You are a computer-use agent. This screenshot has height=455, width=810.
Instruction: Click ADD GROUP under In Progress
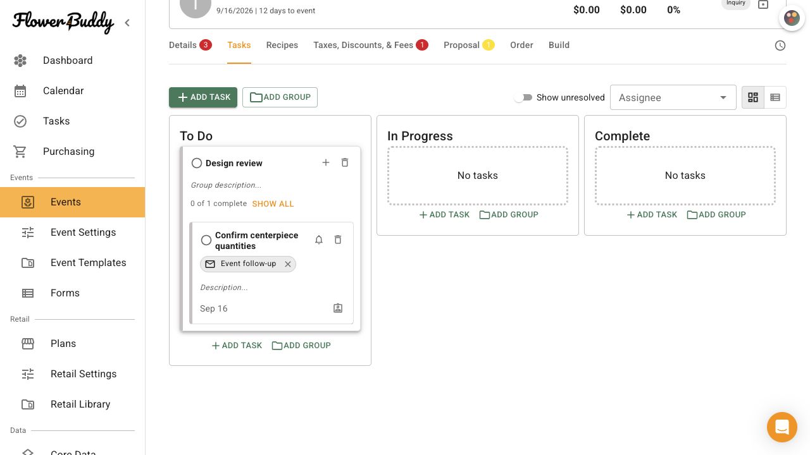[x=509, y=215]
